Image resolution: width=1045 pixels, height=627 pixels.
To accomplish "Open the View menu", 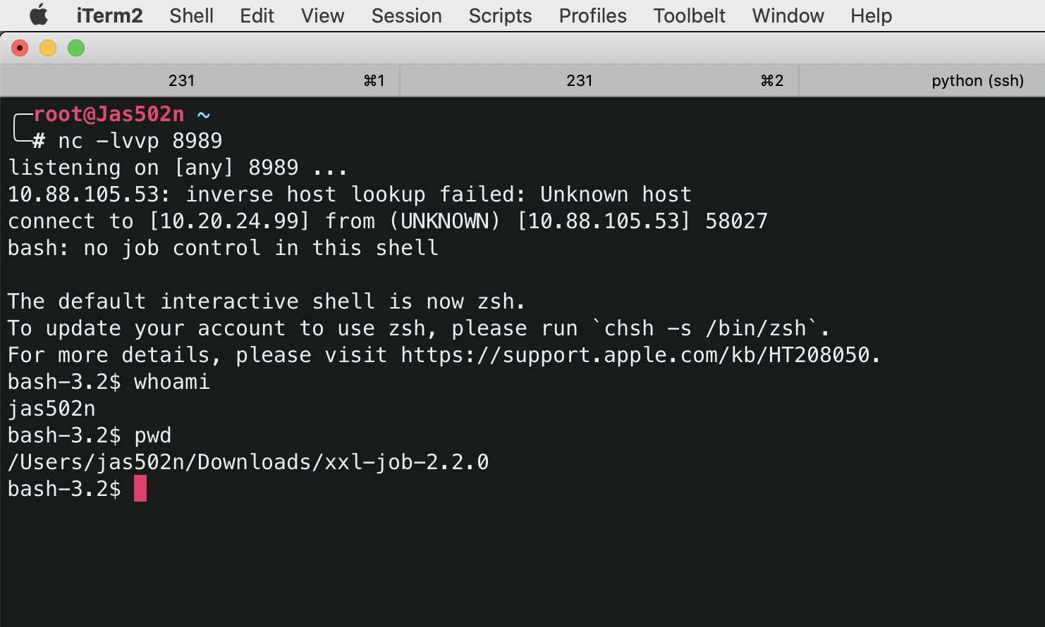I will [x=322, y=15].
